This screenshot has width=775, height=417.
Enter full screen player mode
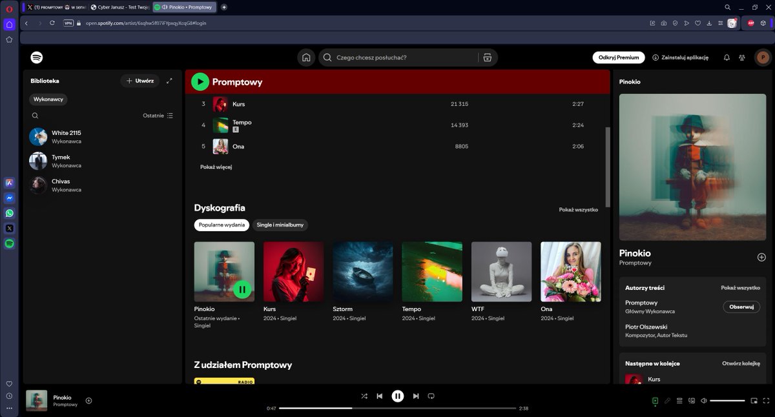pyautogui.click(x=766, y=401)
